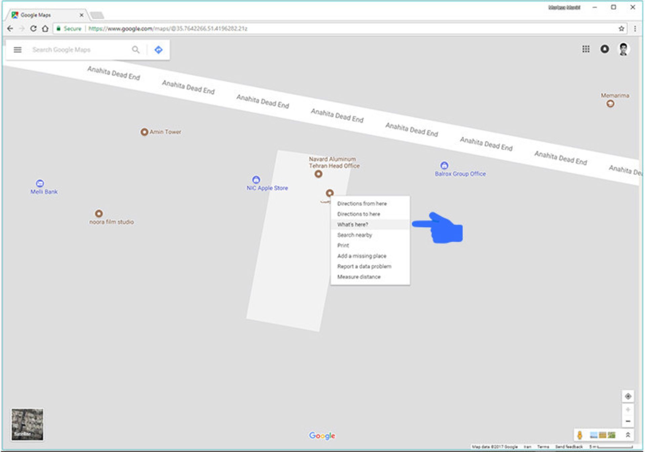The image size is (645, 452).
Task: Reload the page with the refresh icon
Action: [x=33, y=29]
